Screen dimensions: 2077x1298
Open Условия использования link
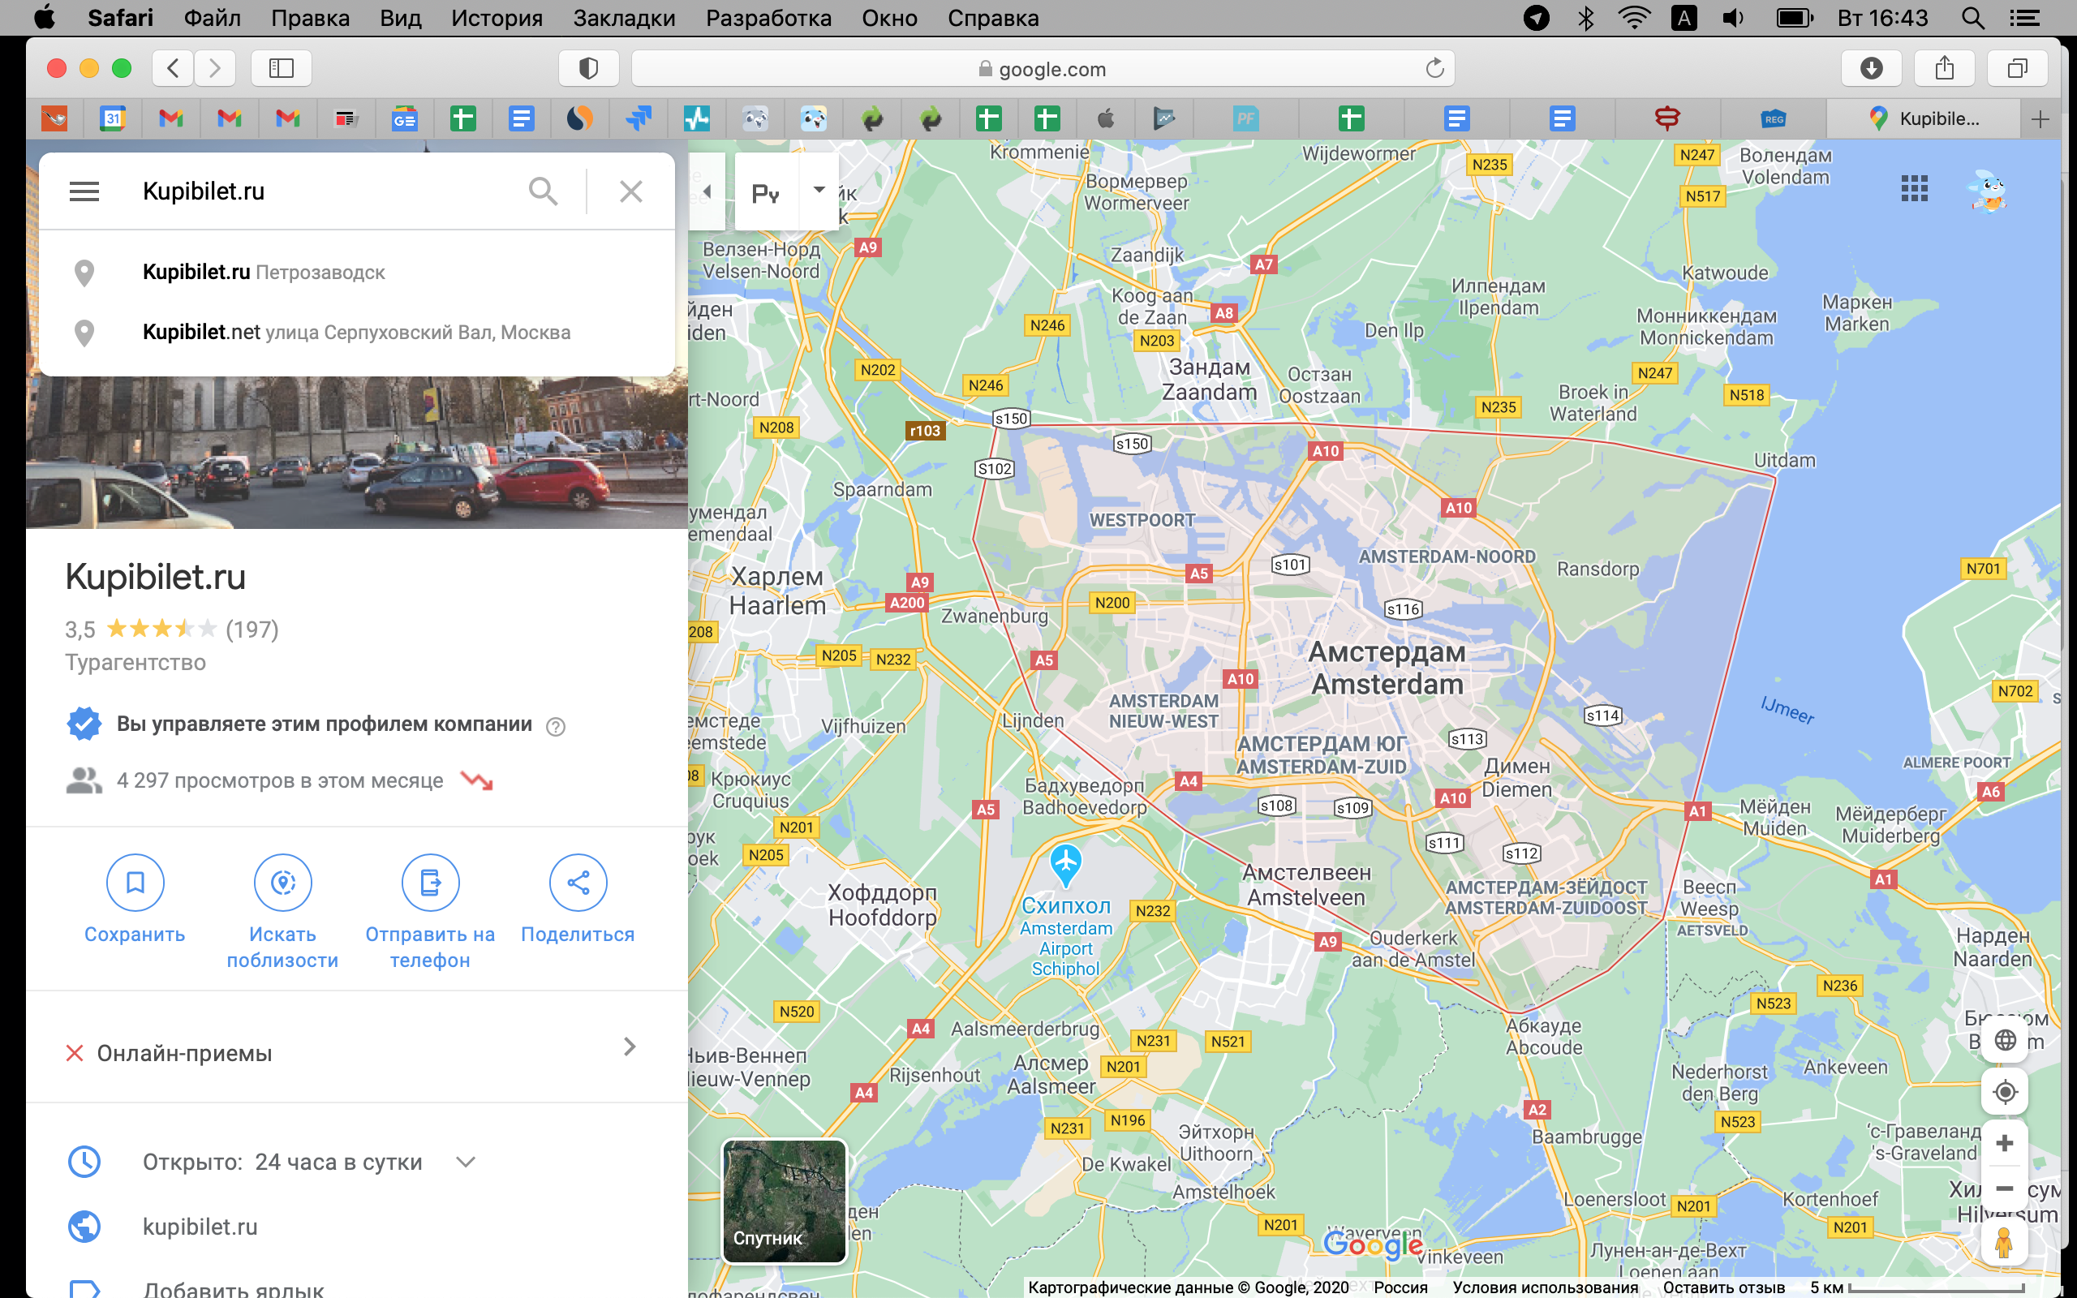click(x=1545, y=1287)
